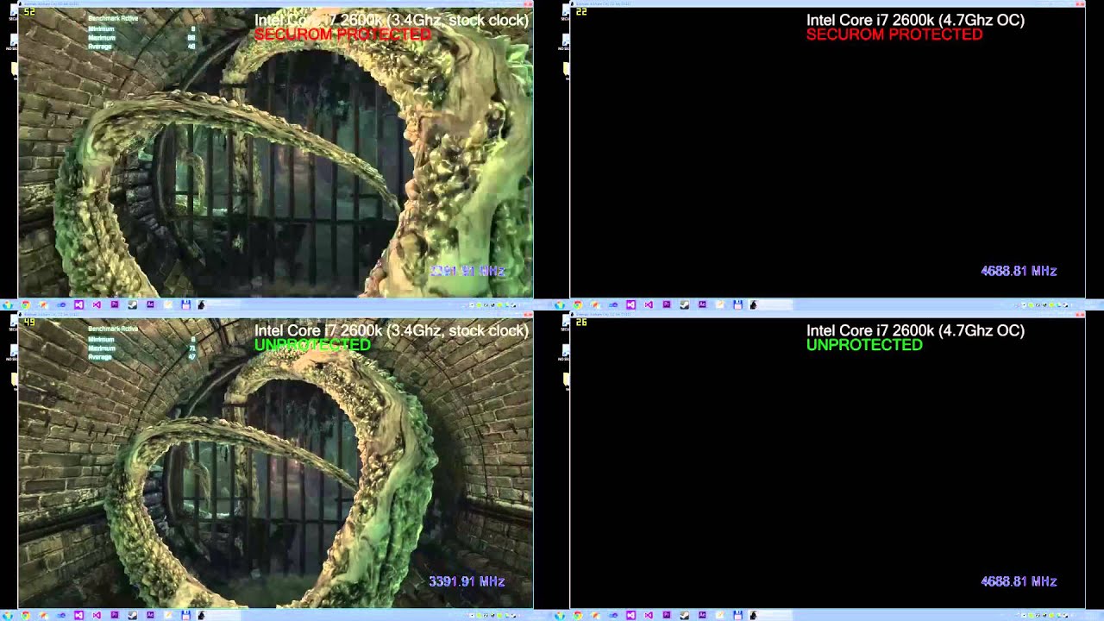Select the Batman game icon, 4.7GHz unprotected taskbar

(753, 616)
